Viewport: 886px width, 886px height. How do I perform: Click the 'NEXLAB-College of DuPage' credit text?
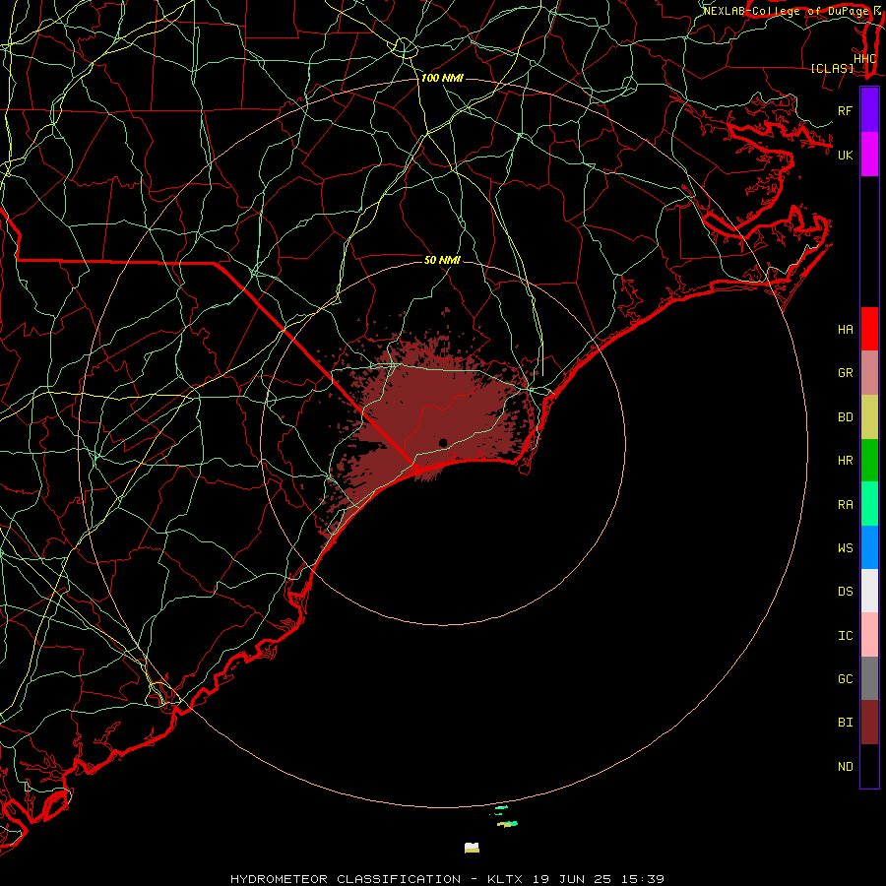tap(788, 11)
